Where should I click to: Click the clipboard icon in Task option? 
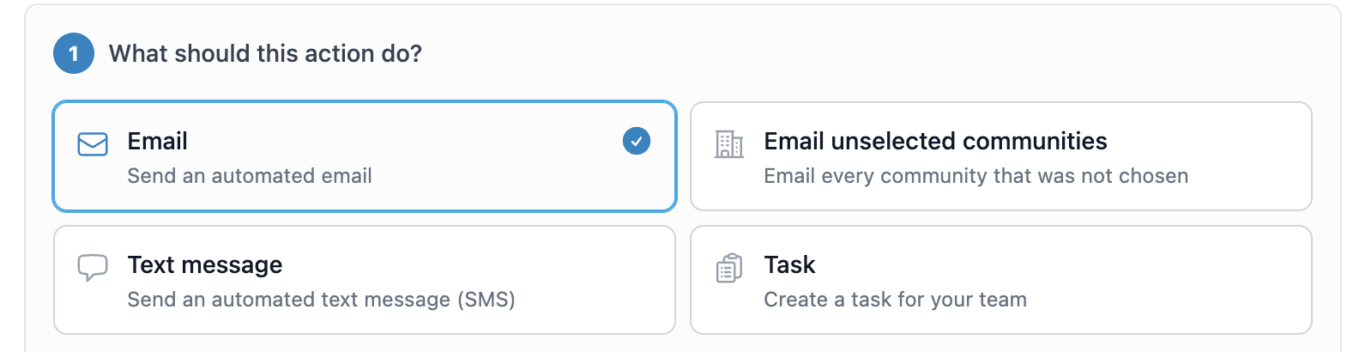[729, 268]
